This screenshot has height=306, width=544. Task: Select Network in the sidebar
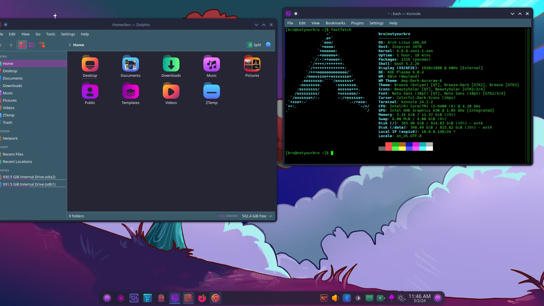coord(33,138)
